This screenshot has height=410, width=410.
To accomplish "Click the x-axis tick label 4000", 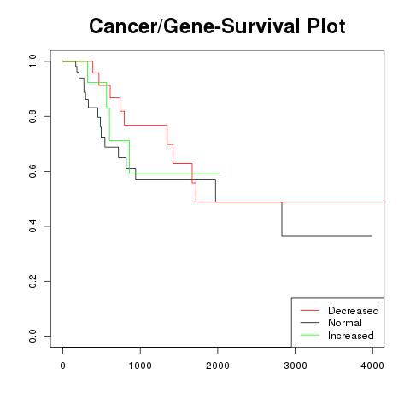I will tap(372, 366).
